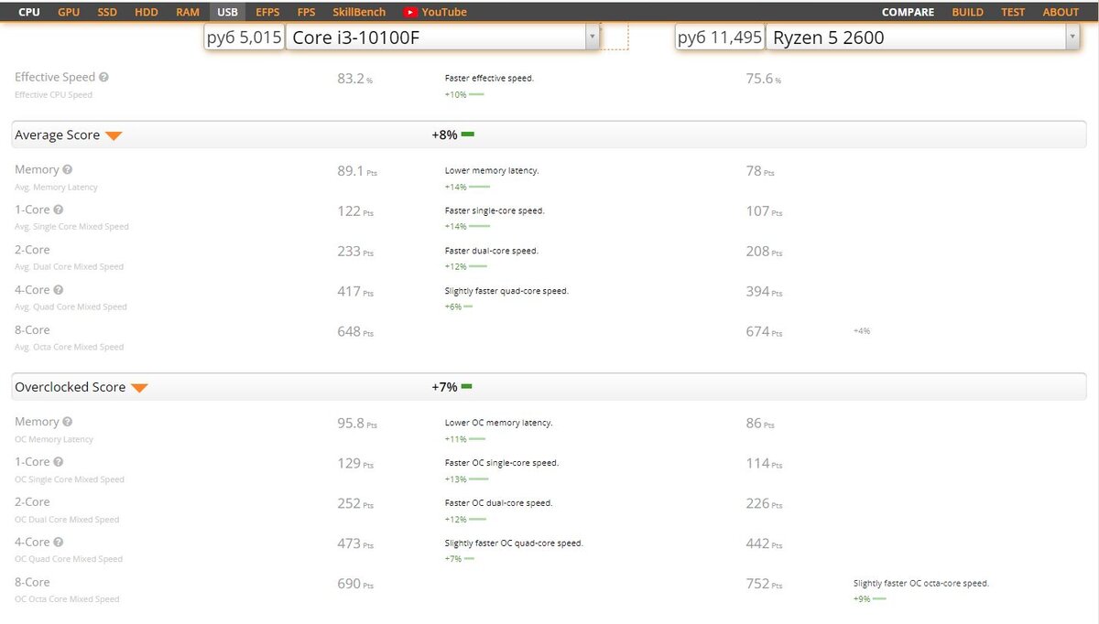Click the 674 Pts 8-Core score

click(764, 331)
